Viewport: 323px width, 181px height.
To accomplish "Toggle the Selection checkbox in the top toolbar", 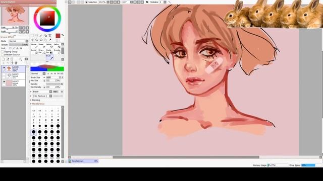I will click(x=86, y=2).
